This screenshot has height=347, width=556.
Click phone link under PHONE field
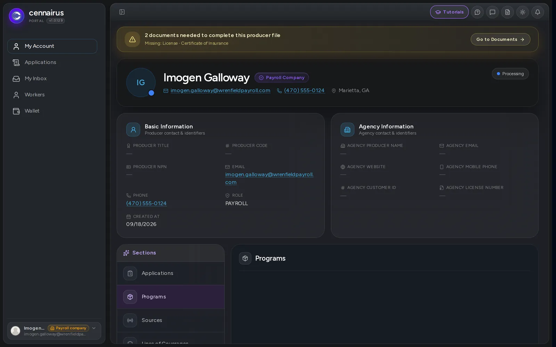tap(146, 203)
